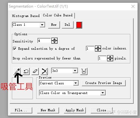Open the Class 1 dropdown
This screenshot has width=140, height=118.
(x=42, y=25)
